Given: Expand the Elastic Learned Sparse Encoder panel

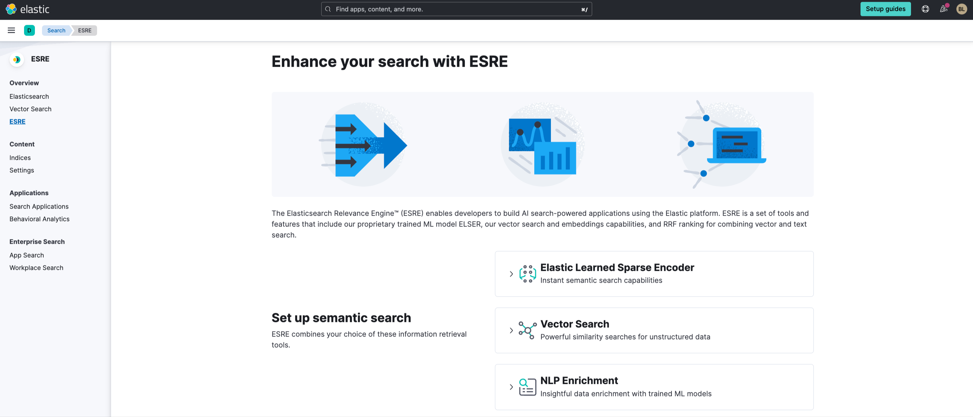Looking at the screenshot, I should [x=511, y=273].
